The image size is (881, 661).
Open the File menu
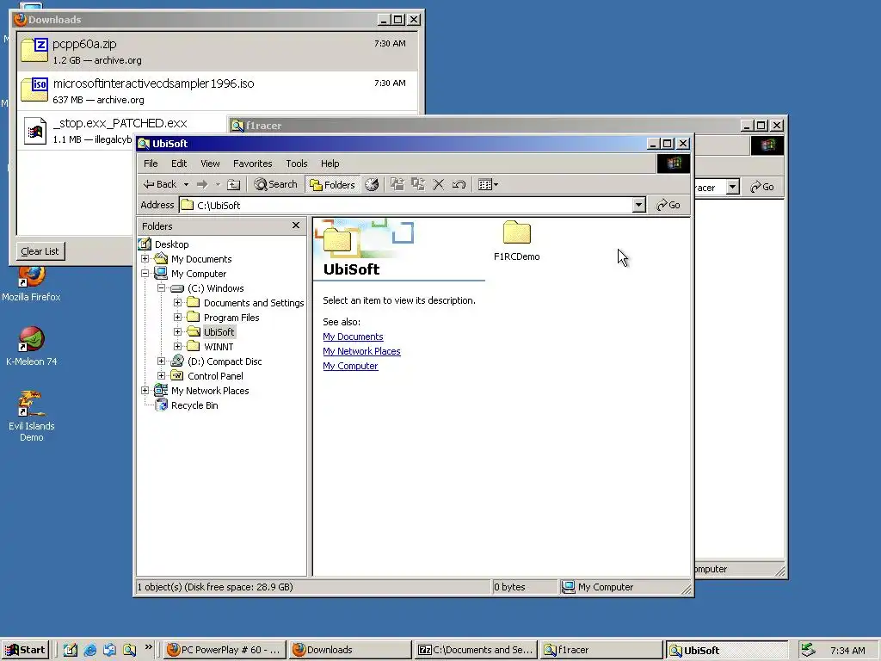point(151,164)
